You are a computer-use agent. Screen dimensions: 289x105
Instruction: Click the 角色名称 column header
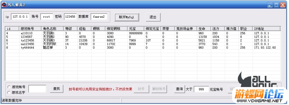tap(53, 28)
